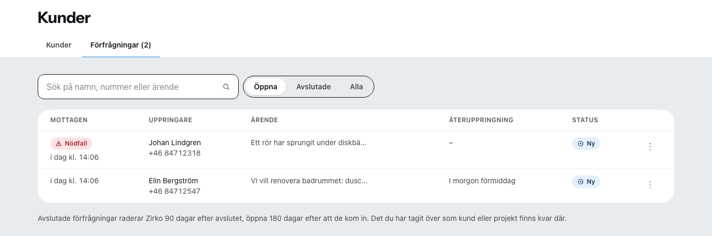Viewport: 712px width, 236px height.
Task: Click phone number +46 84712318
Action: (x=175, y=153)
